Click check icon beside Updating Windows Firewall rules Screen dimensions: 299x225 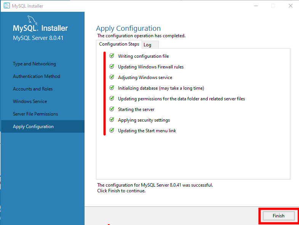coord(112,67)
